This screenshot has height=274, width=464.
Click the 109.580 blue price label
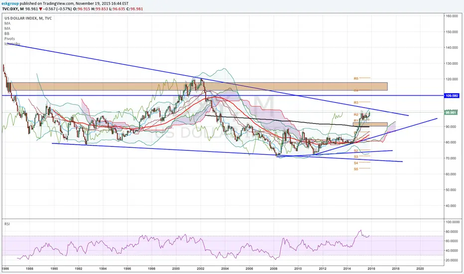[x=452, y=96]
